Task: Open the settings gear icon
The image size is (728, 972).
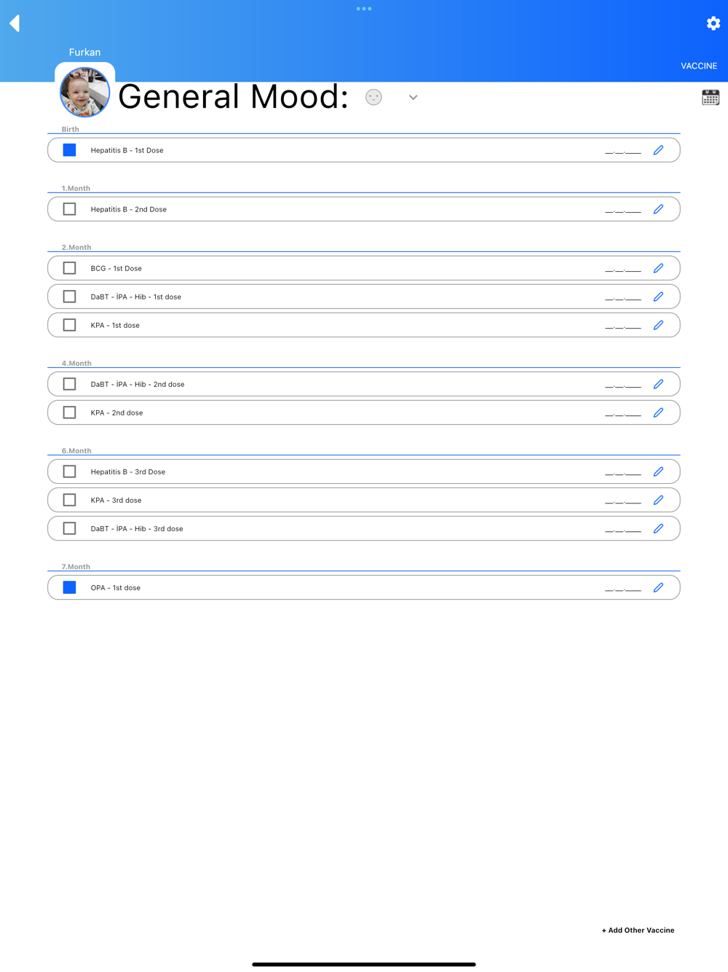Action: click(x=713, y=23)
